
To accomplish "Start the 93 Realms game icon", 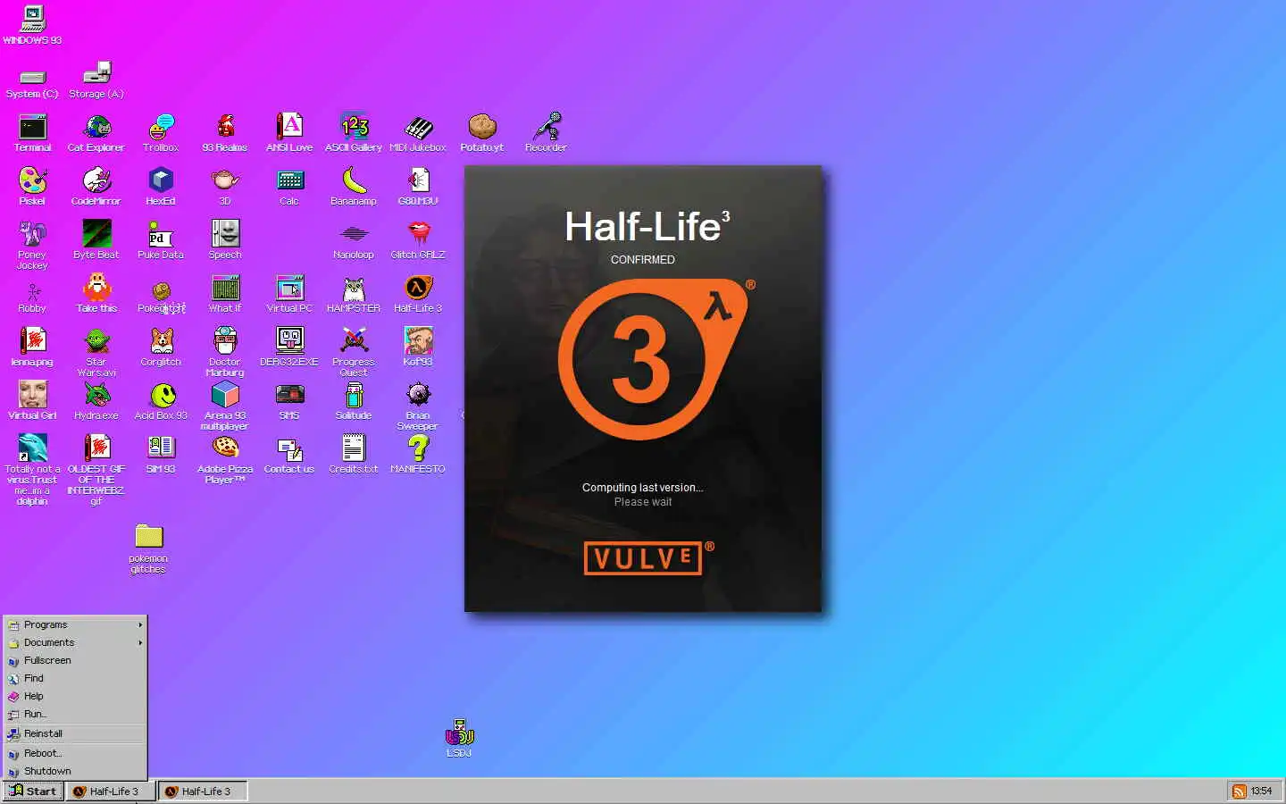I will click(x=225, y=133).
